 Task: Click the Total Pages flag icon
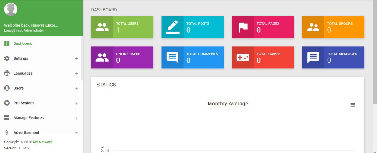click(243, 27)
